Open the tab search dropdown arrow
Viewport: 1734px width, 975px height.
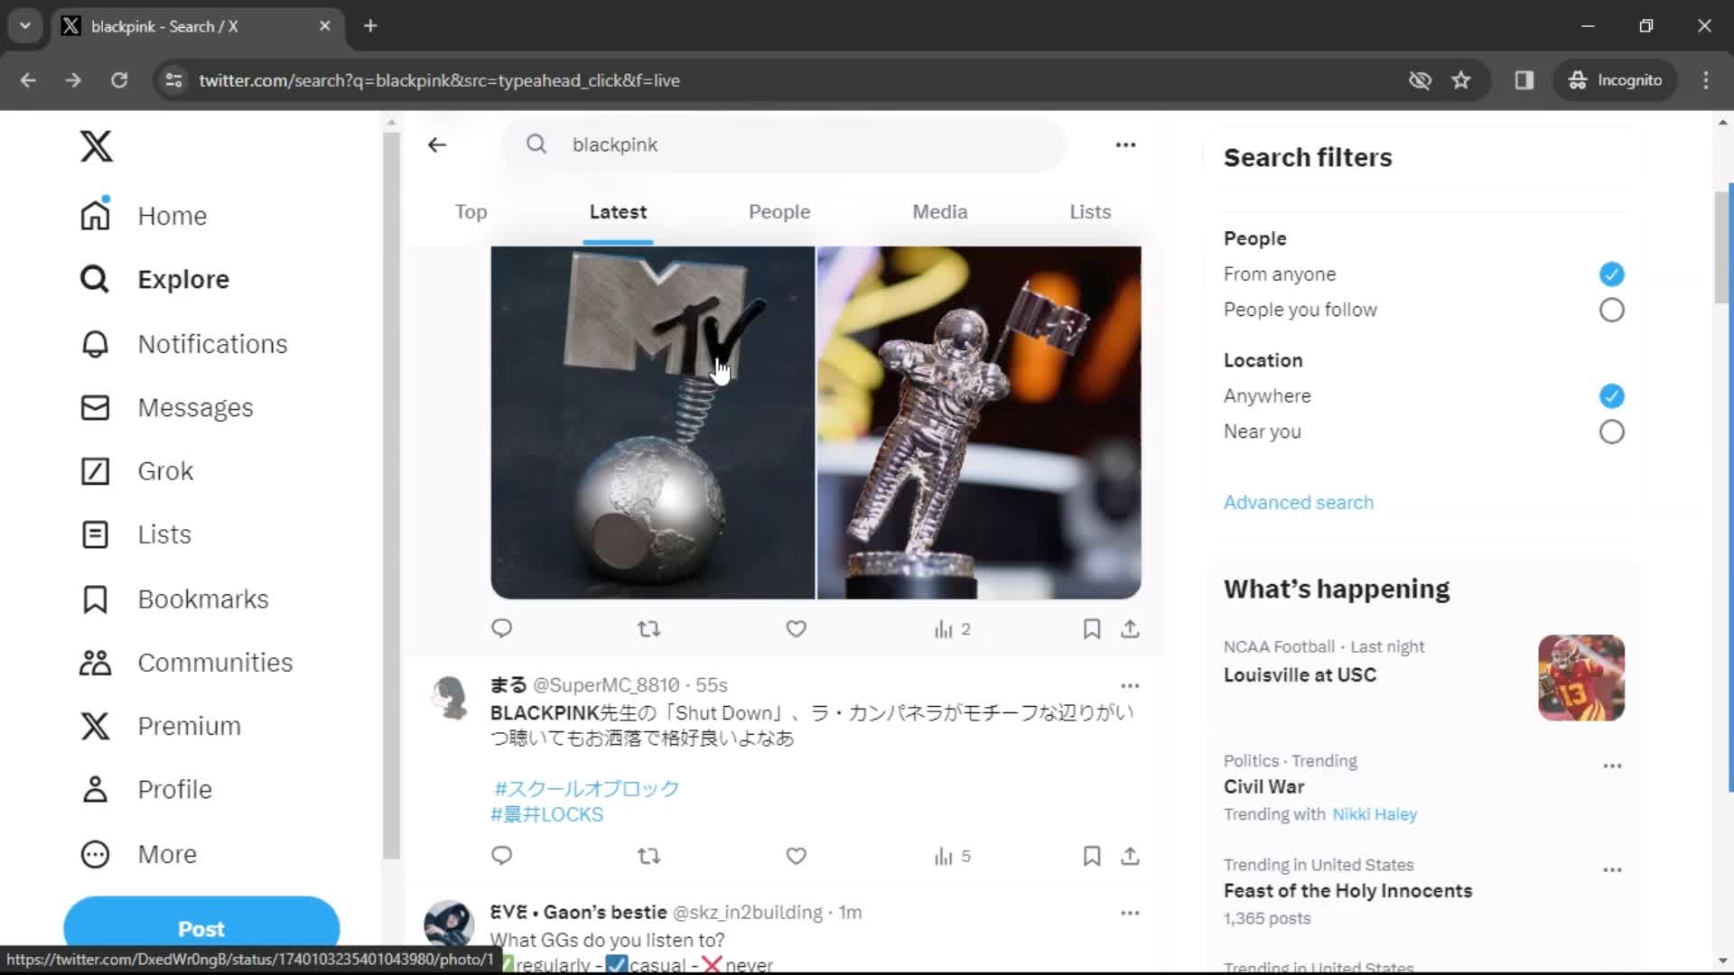[25, 26]
